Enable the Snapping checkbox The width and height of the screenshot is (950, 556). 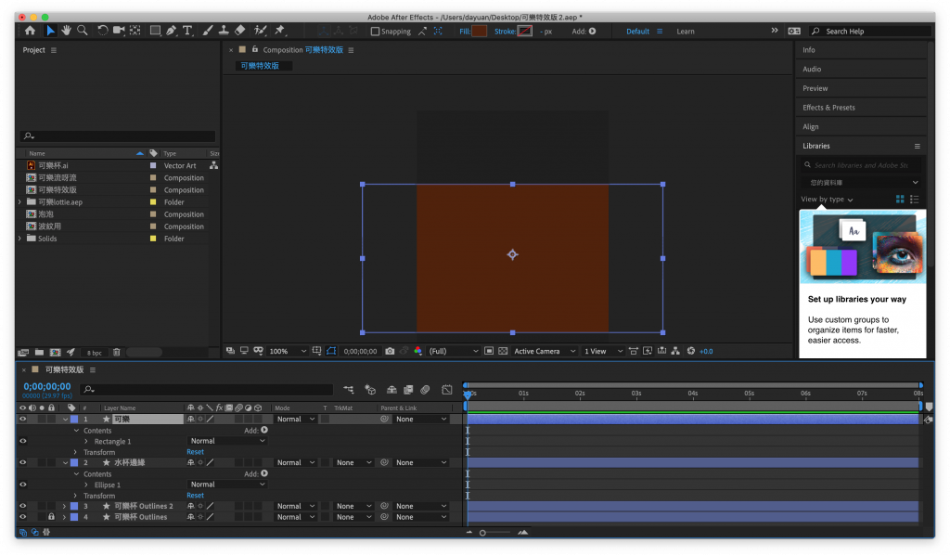click(x=375, y=32)
